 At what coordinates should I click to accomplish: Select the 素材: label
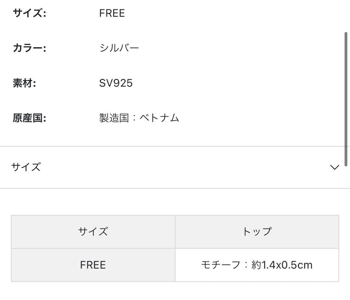coord(24,83)
